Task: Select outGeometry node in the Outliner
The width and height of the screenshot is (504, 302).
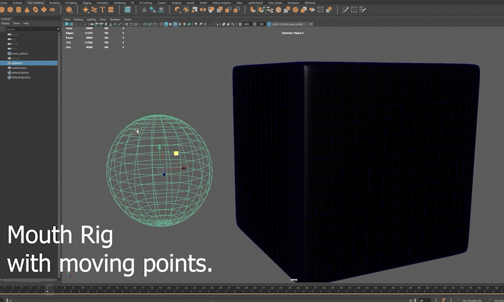Action: pos(19,67)
